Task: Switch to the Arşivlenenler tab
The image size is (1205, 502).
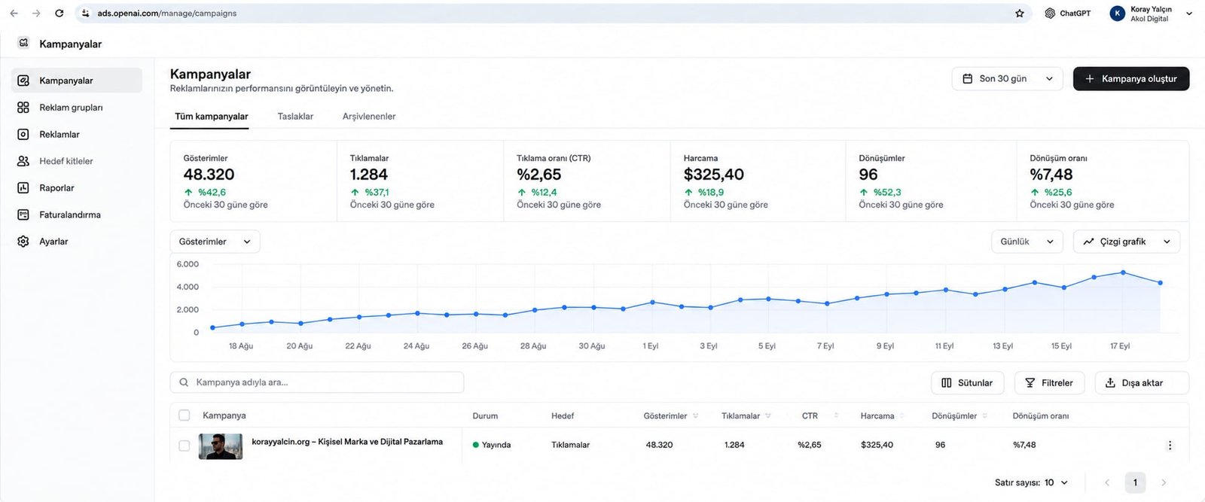Action: point(369,117)
